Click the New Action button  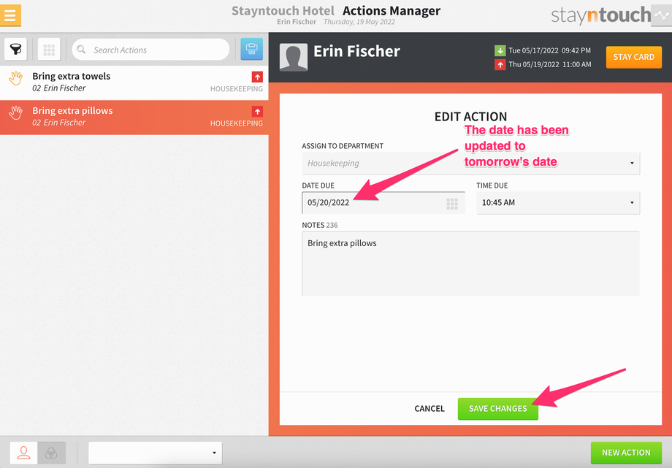point(626,453)
